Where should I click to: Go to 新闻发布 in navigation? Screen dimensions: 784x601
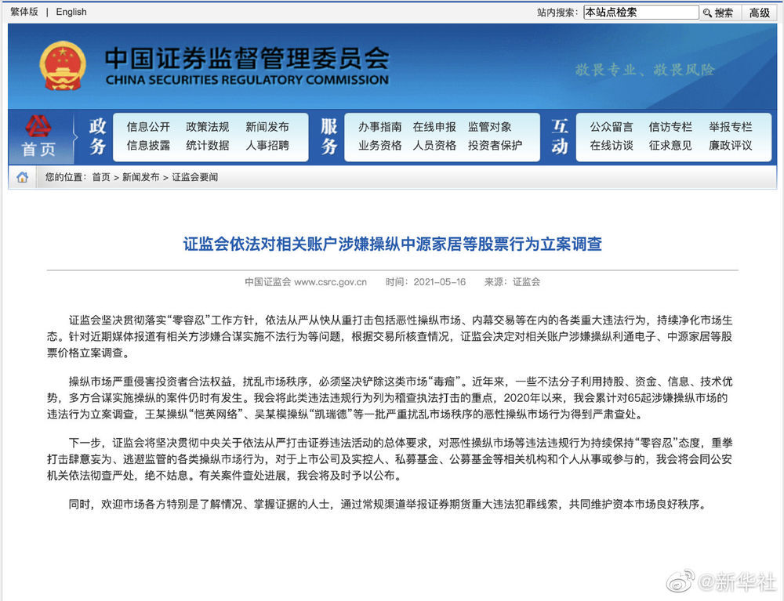click(x=267, y=127)
